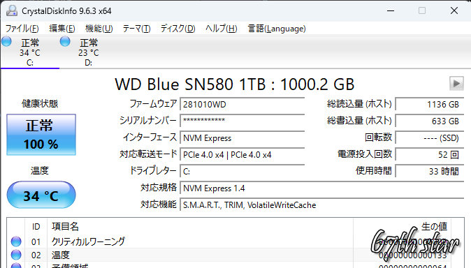
Task: Open the ヘルプ(H) menu
Action: [222, 29]
